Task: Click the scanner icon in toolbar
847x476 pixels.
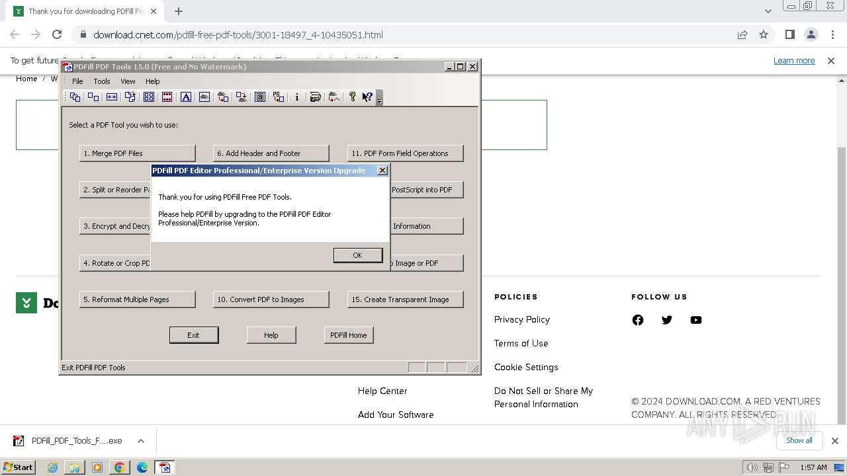Action: pos(316,97)
